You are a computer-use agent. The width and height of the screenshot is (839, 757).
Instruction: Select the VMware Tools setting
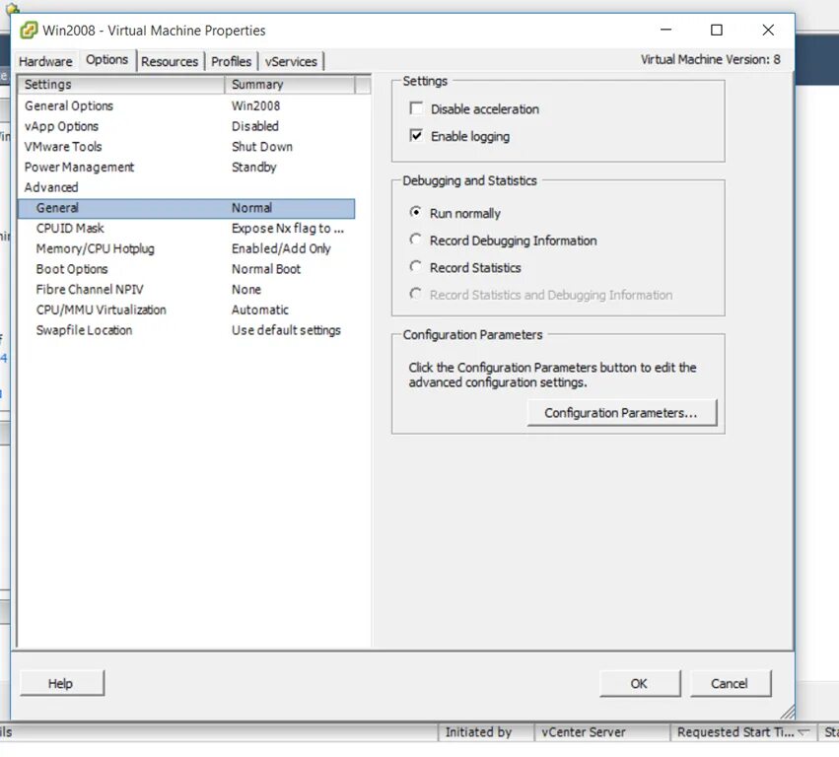point(186,147)
